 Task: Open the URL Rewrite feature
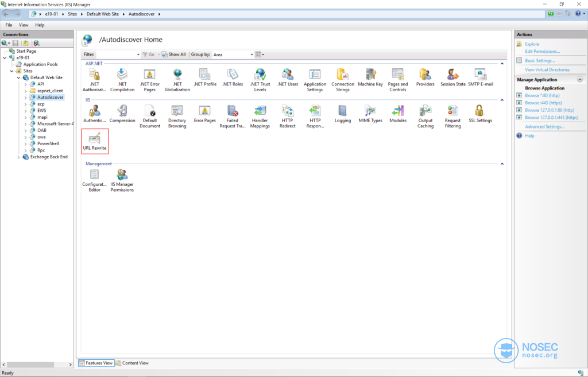coord(95,141)
